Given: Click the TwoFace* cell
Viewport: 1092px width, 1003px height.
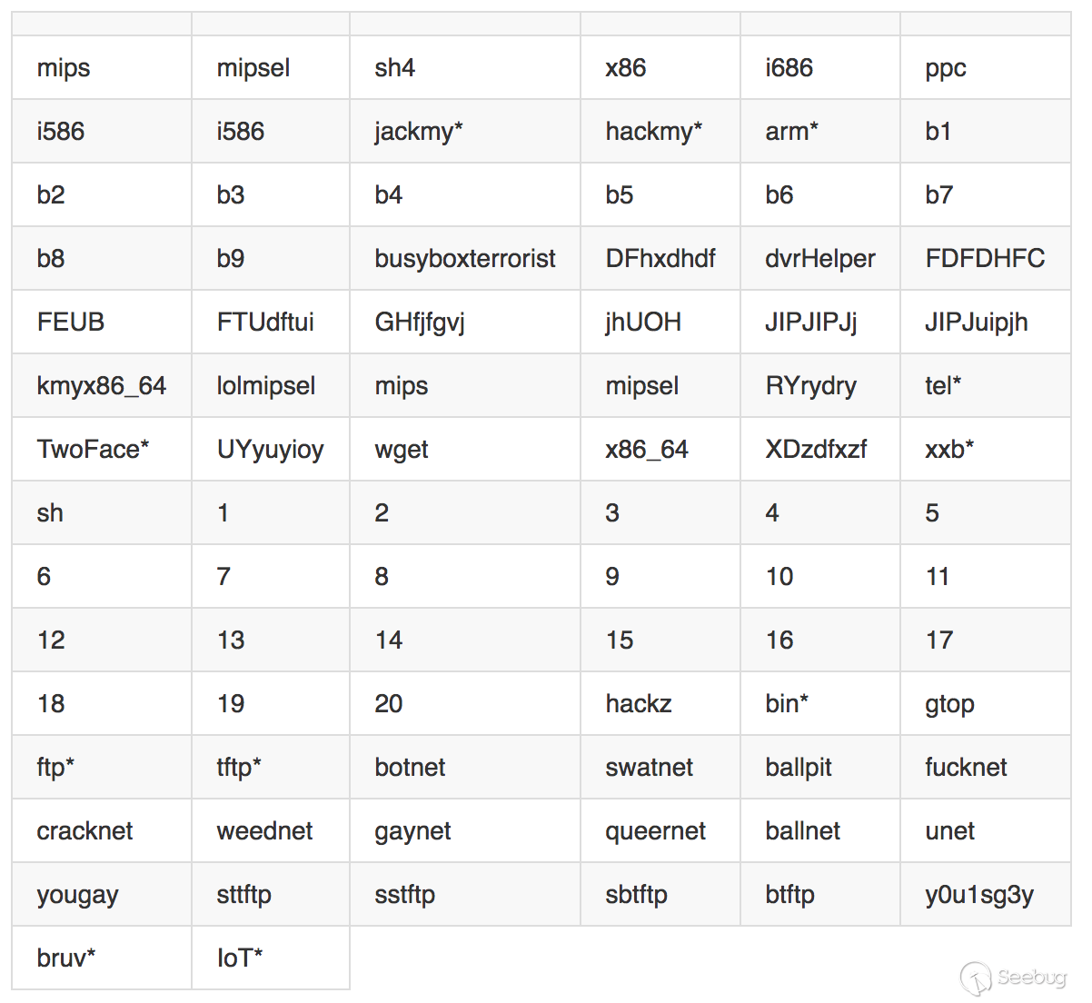Looking at the screenshot, I should pyautogui.click(x=93, y=450).
